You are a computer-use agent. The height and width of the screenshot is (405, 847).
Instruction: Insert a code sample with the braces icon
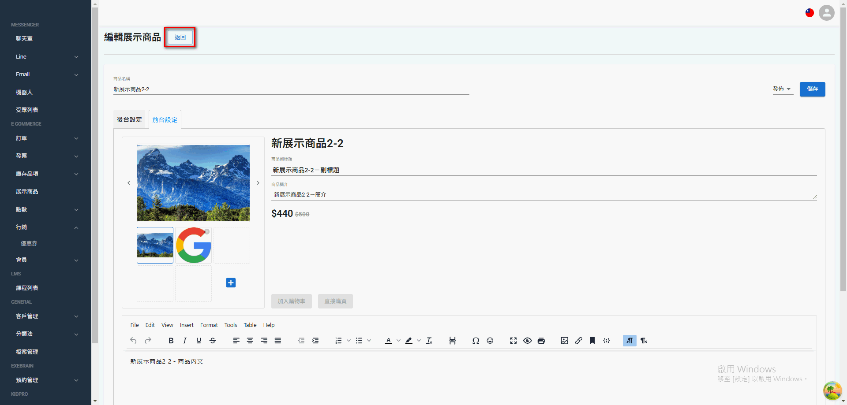click(x=607, y=341)
